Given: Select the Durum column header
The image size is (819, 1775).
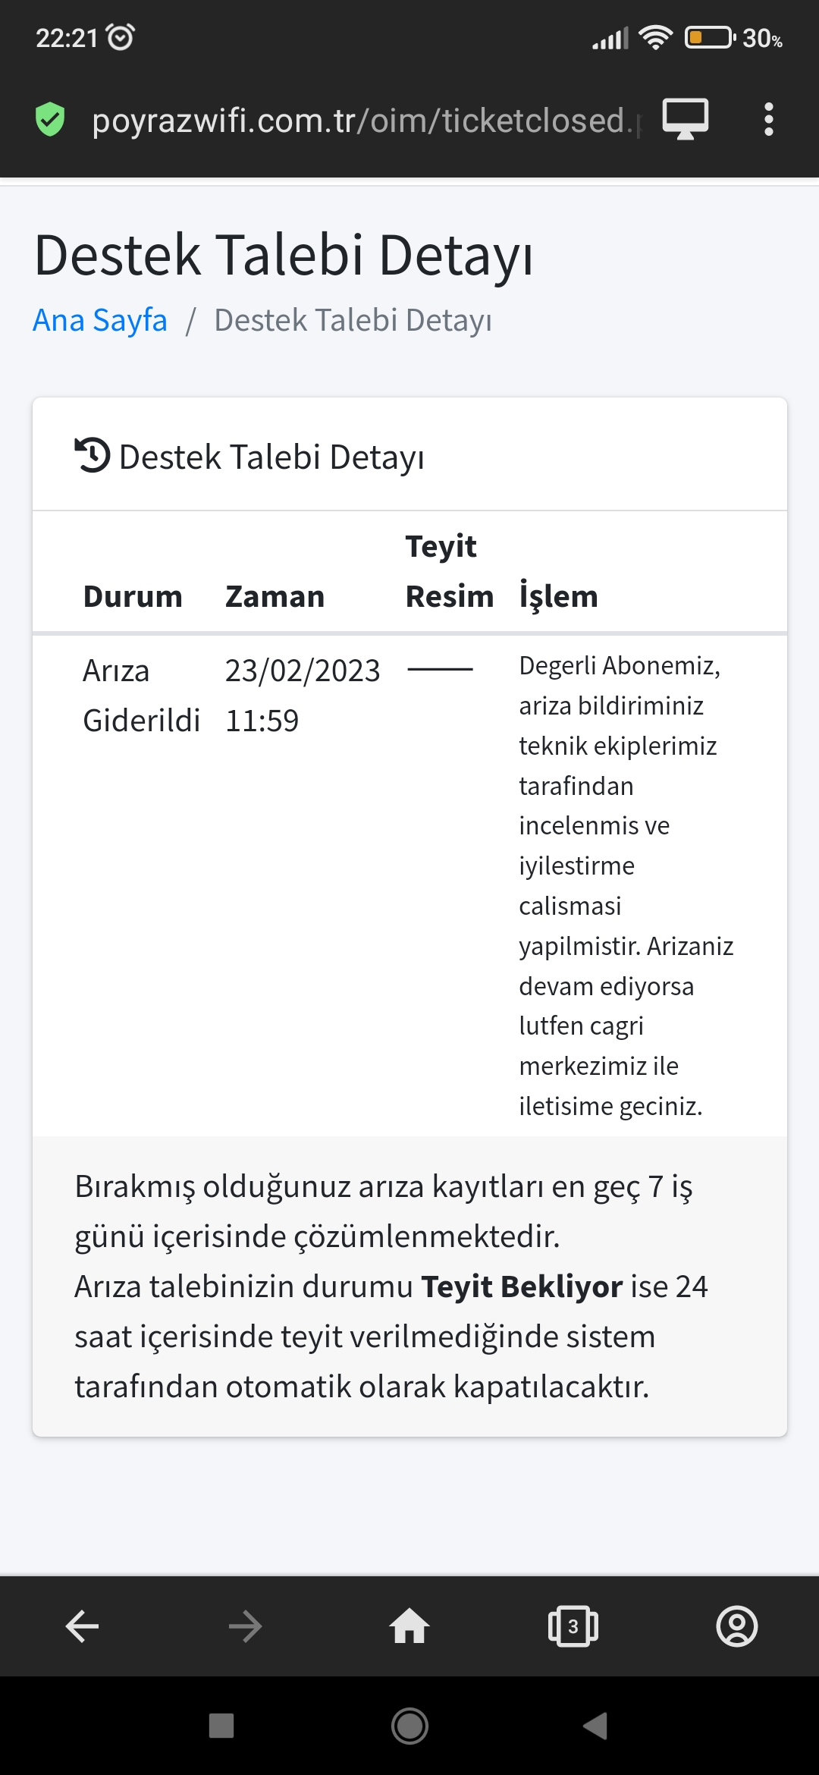Looking at the screenshot, I should pos(133,596).
